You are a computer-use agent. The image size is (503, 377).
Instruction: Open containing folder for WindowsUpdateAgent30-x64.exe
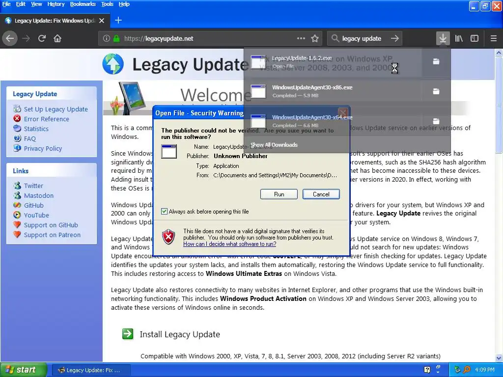point(436,121)
